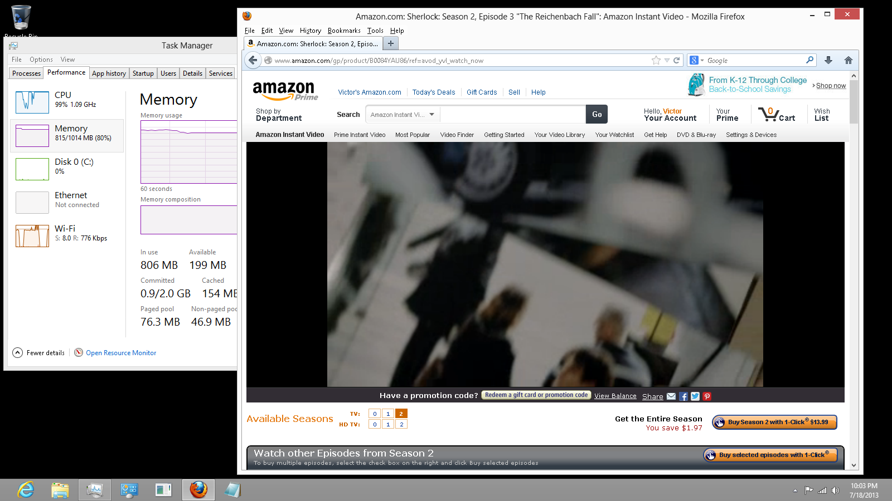Switch to the Startup tab
This screenshot has width=892, height=501.
coord(143,73)
